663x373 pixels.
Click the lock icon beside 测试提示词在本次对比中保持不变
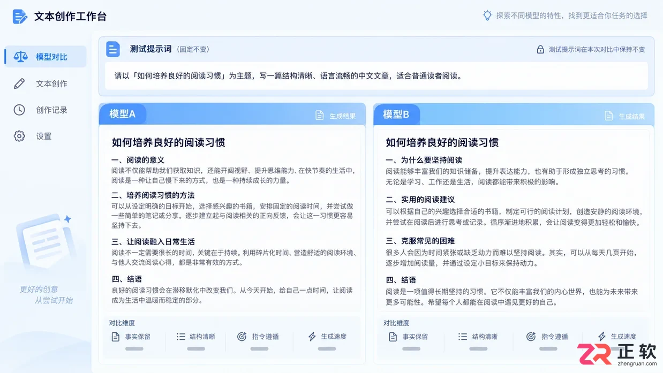pos(540,49)
